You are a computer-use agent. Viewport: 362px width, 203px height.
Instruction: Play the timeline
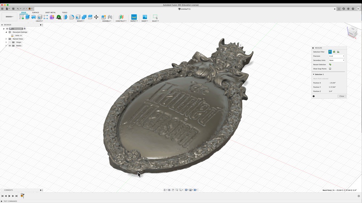9,196
